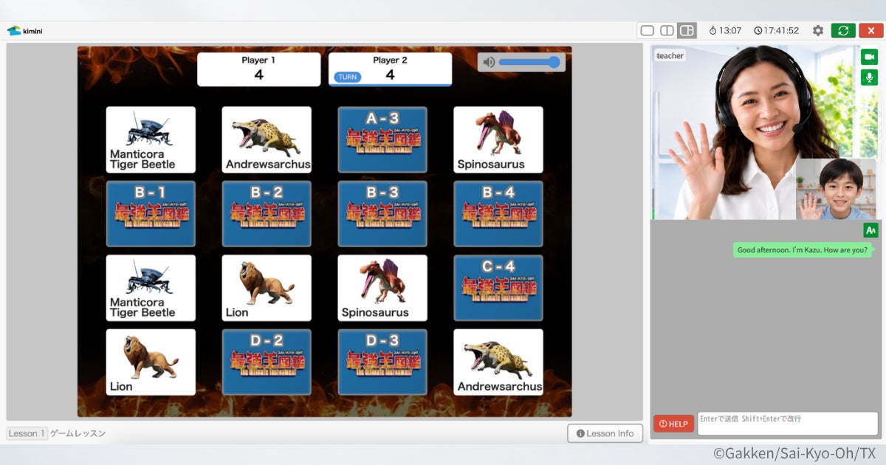The width and height of the screenshot is (886, 465).
Task: Flip the B-1 card
Action: point(151,213)
